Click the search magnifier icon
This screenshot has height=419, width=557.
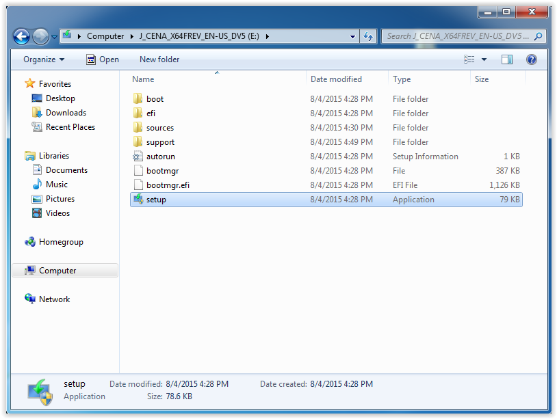point(538,36)
